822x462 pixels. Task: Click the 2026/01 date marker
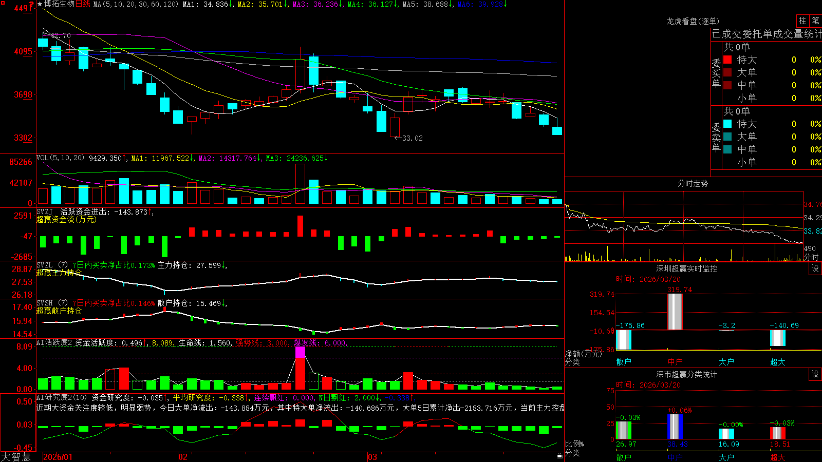click(58, 457)
